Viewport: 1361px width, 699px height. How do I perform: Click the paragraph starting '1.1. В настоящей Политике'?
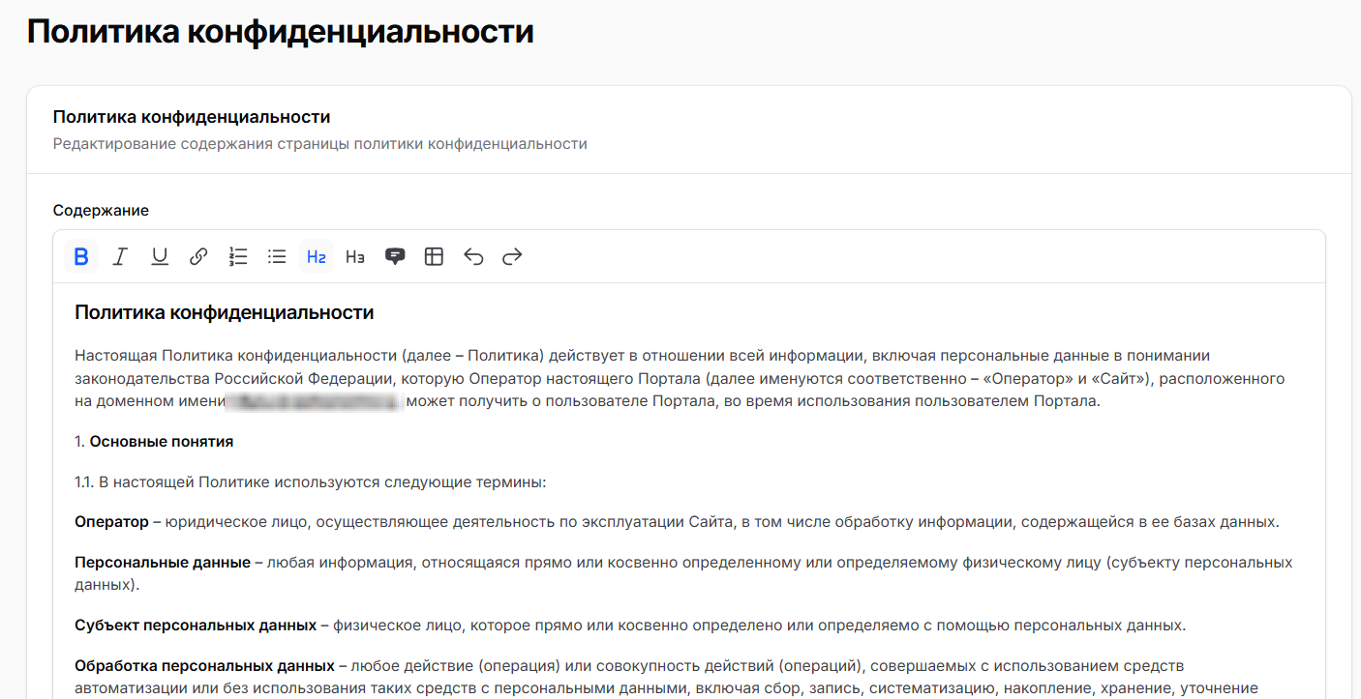[311, 482]
